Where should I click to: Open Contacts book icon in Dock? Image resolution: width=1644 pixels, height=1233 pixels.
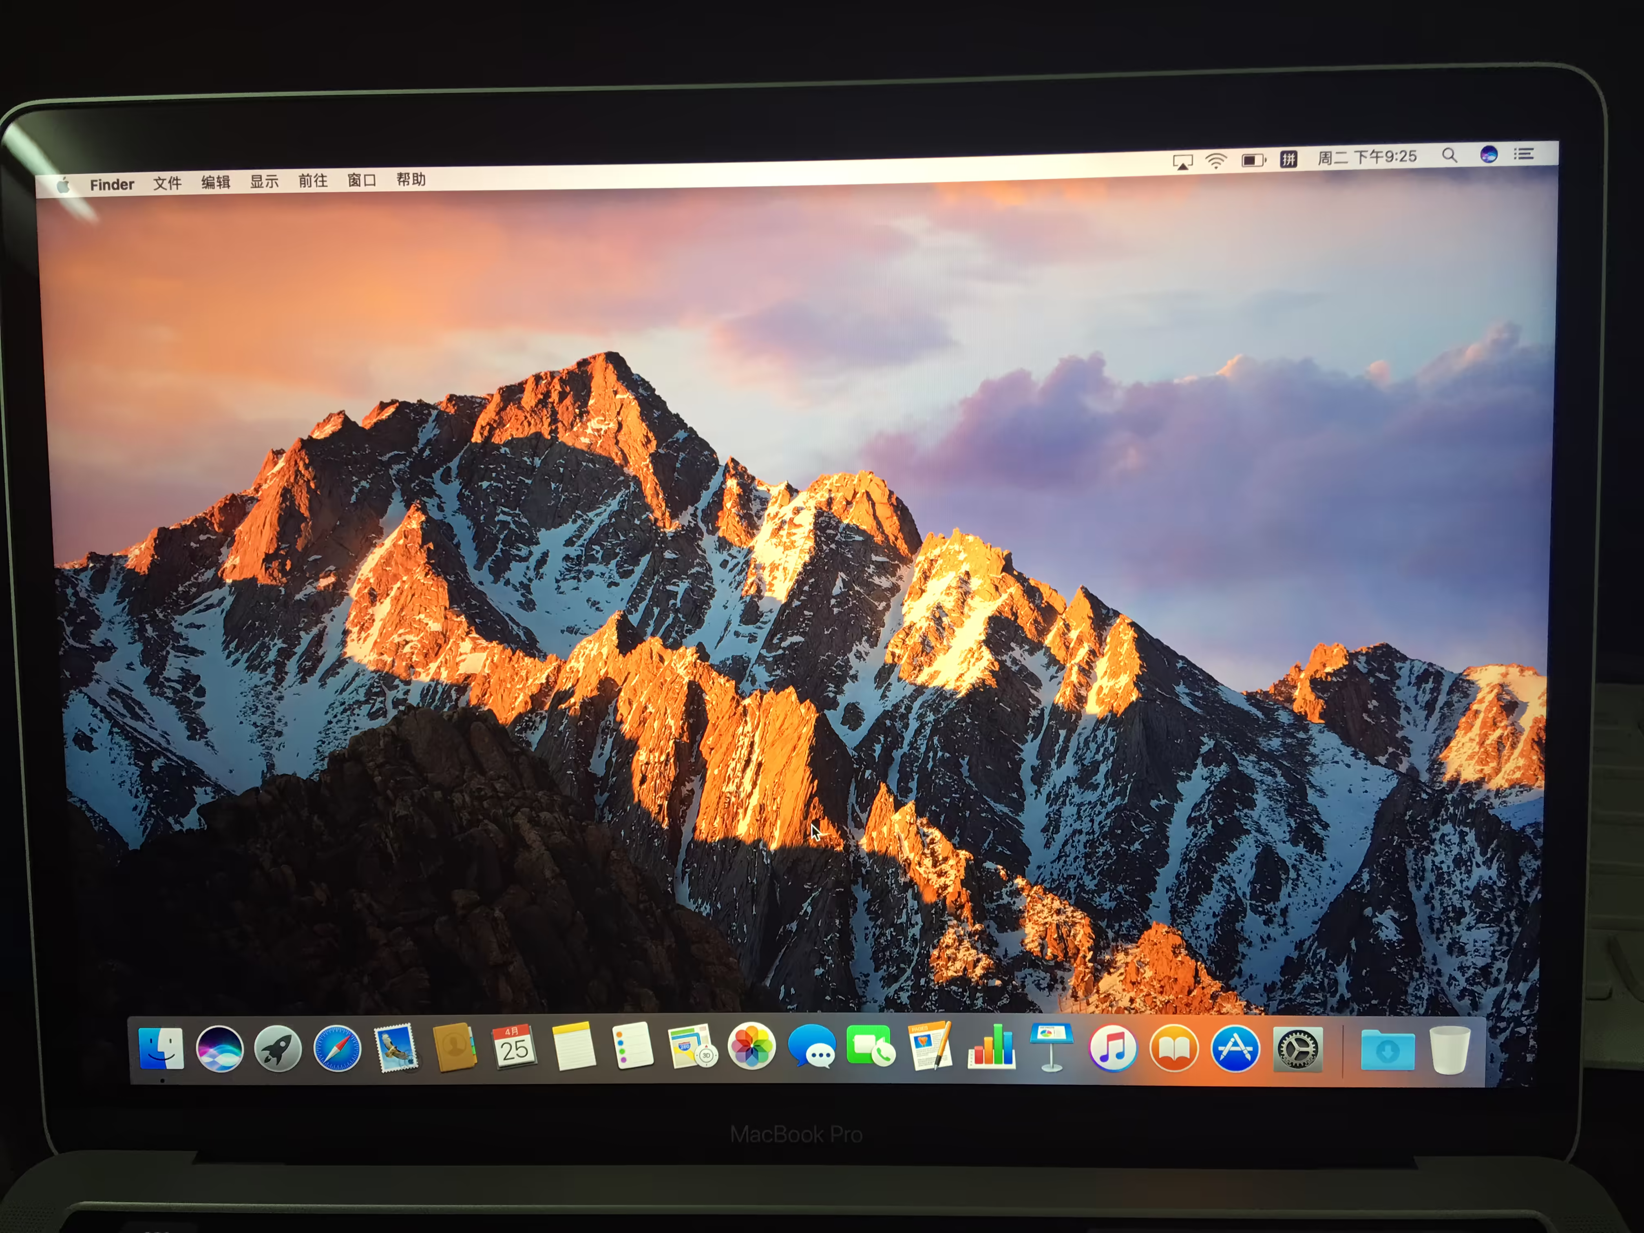(454, 1047)
